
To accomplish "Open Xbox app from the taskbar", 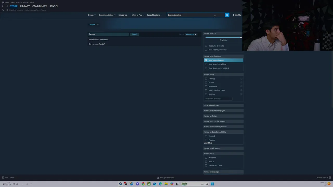I will (149, 184).
